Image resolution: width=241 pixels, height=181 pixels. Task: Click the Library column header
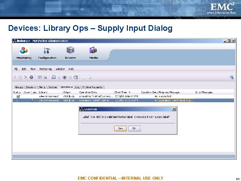51,92
